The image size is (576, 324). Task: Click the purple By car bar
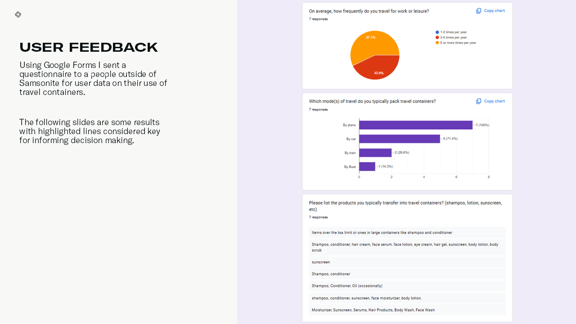click(399, 139)
